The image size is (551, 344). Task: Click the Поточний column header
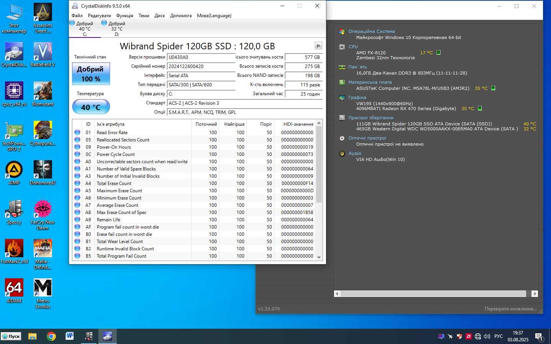(x=205, y=124)
